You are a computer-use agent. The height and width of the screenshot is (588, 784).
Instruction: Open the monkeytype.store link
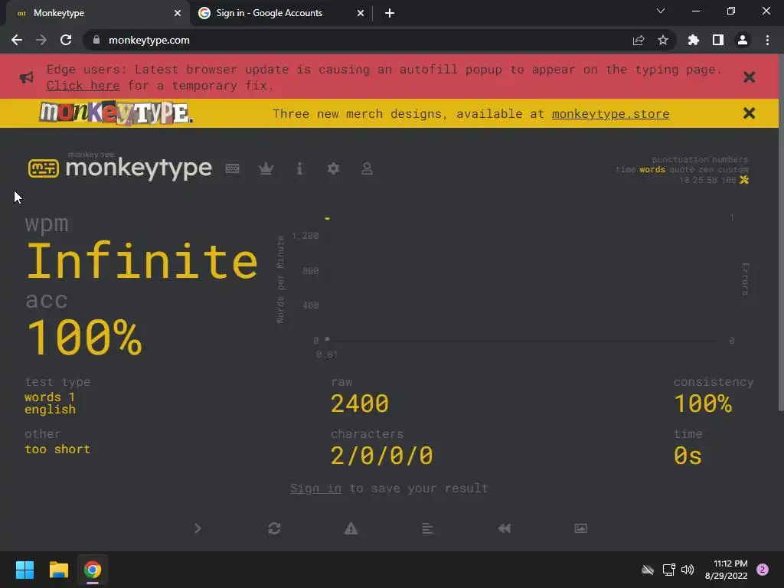pyautogui.click(x=610, y=113)
